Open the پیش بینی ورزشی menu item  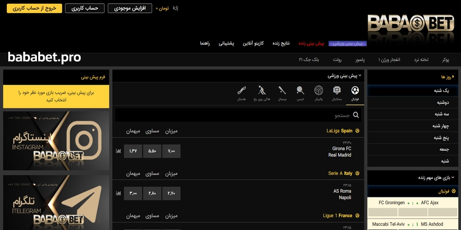[348, 43]
